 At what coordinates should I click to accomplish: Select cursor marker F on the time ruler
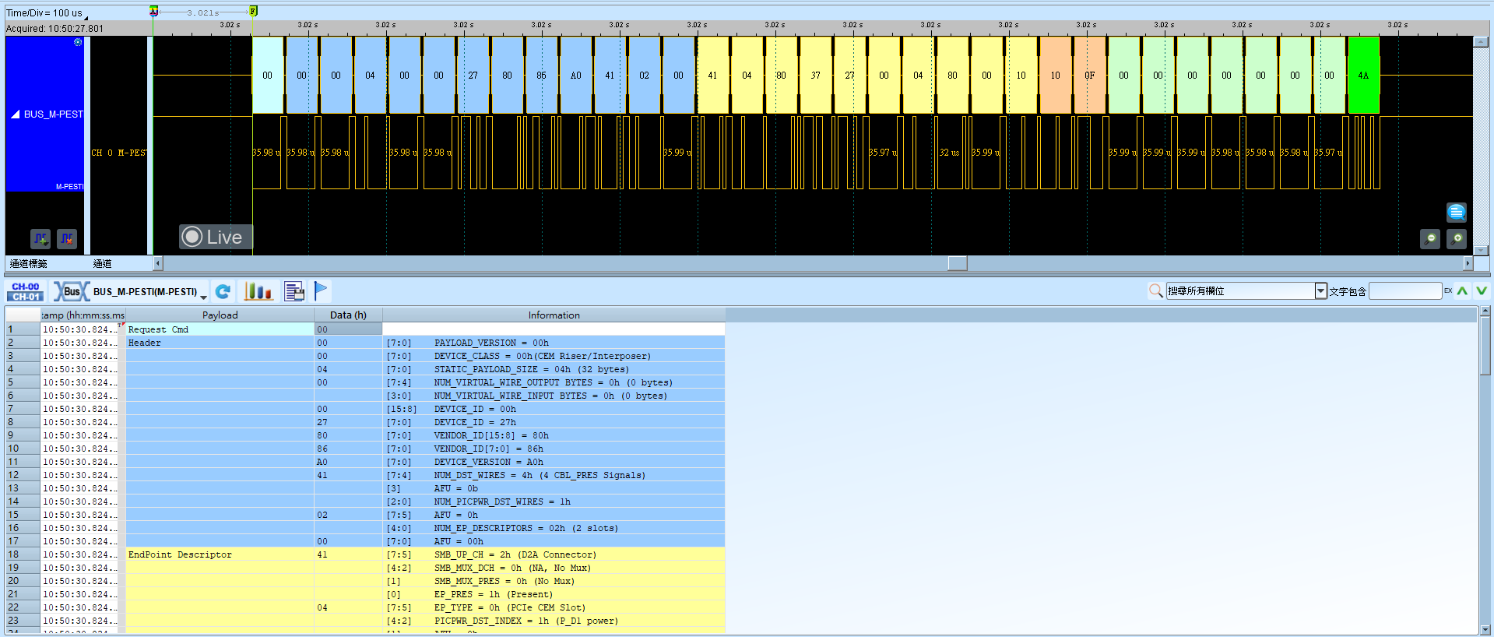point(253,11)
